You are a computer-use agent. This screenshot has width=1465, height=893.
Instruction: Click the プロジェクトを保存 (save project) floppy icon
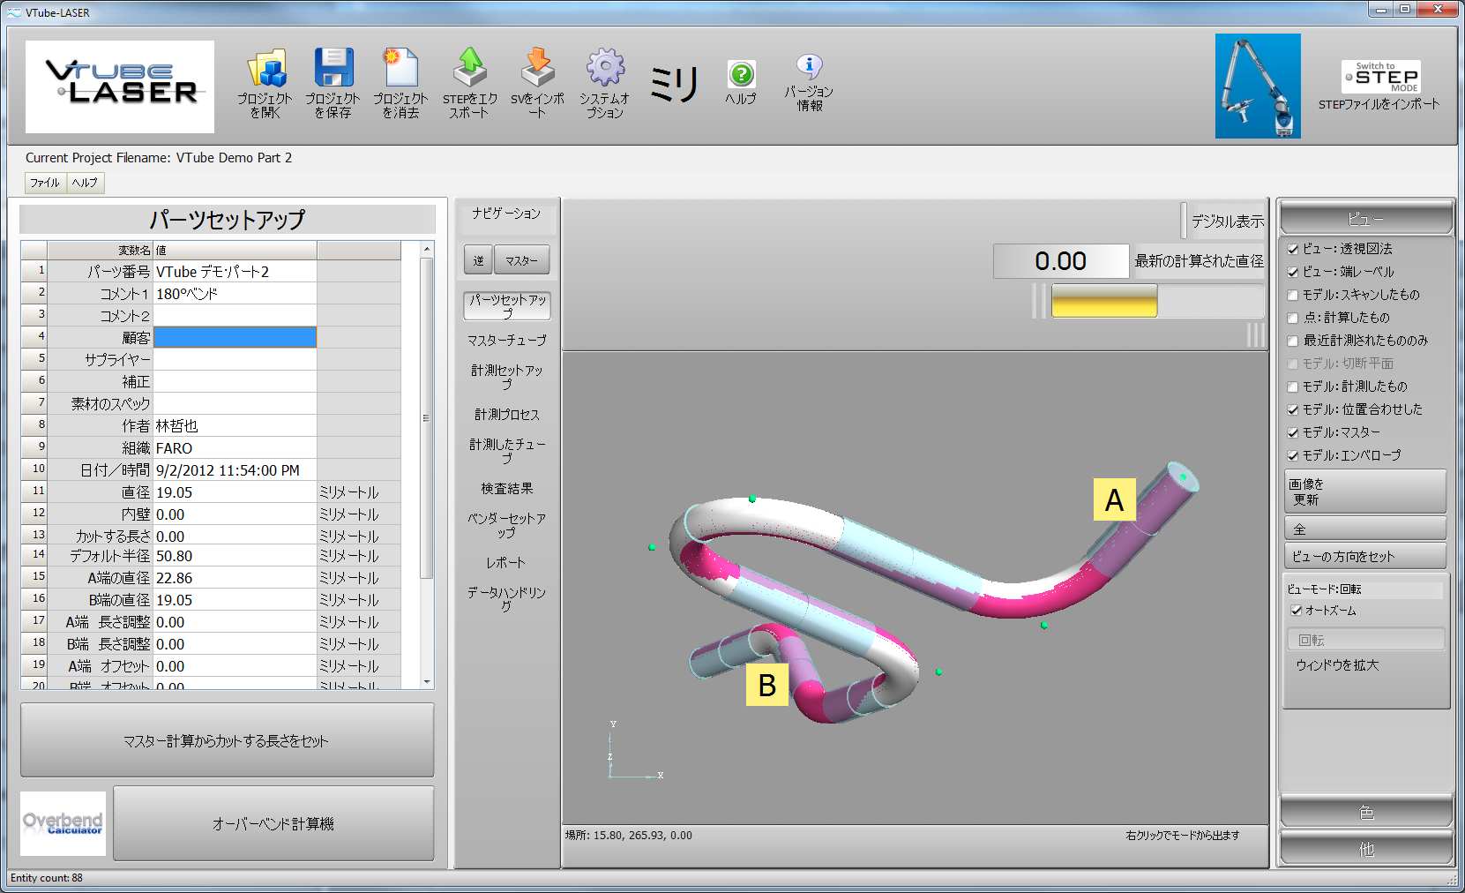(333, 71)
